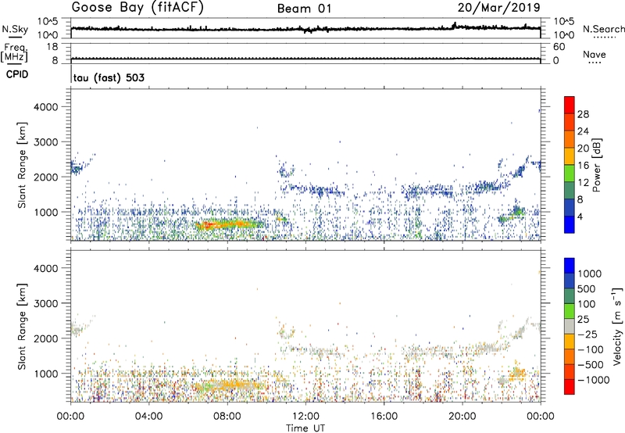Click the '60' Nave axis tick
625x433 pixels.
[559, 47]
